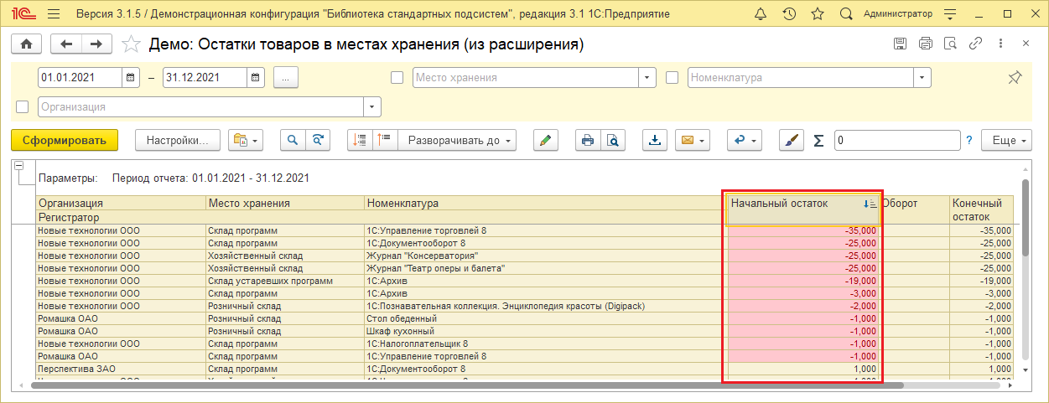The height and width of the screenshot is (403, 1049).
Task: Add report to favorites star
Action: tap(131, 44)
